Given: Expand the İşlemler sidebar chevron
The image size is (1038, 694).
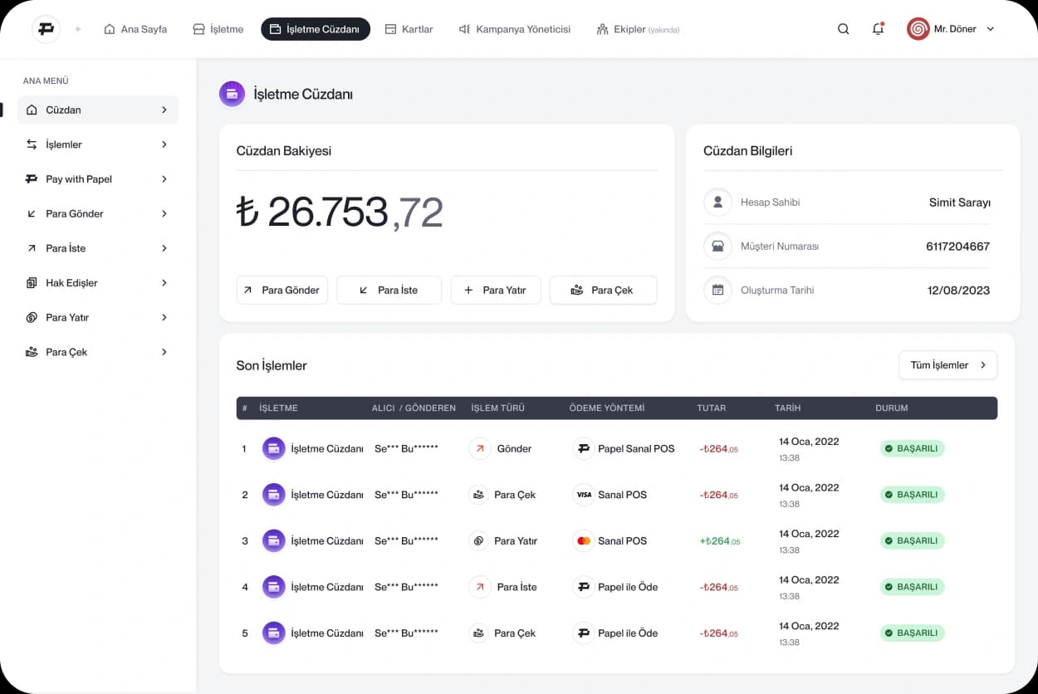Looking at the screenshot, I should (164, 144).
